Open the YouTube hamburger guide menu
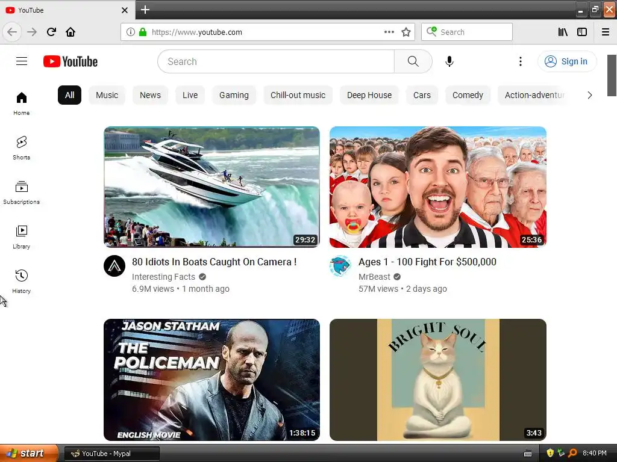The image size is (617, 462). click(22, 61)
